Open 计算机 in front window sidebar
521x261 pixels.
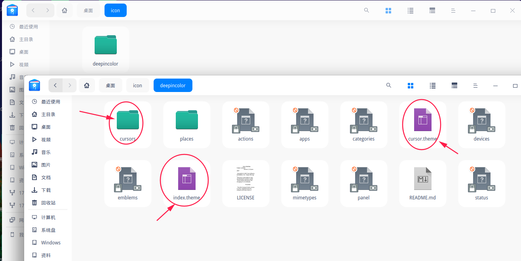pyautogui.click(x=48, y=217)
